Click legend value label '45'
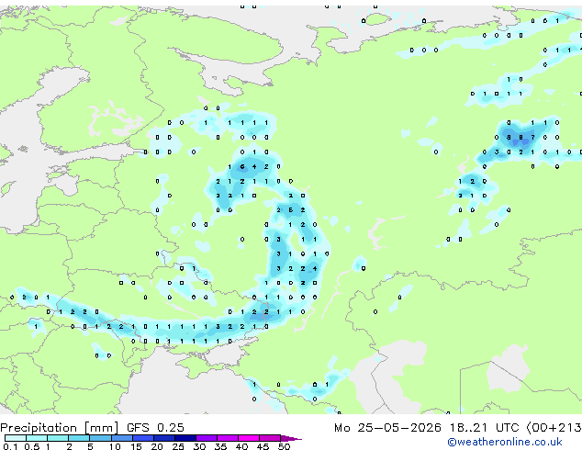582x450 pixels. pyautogui.click(x=263, y=446)
